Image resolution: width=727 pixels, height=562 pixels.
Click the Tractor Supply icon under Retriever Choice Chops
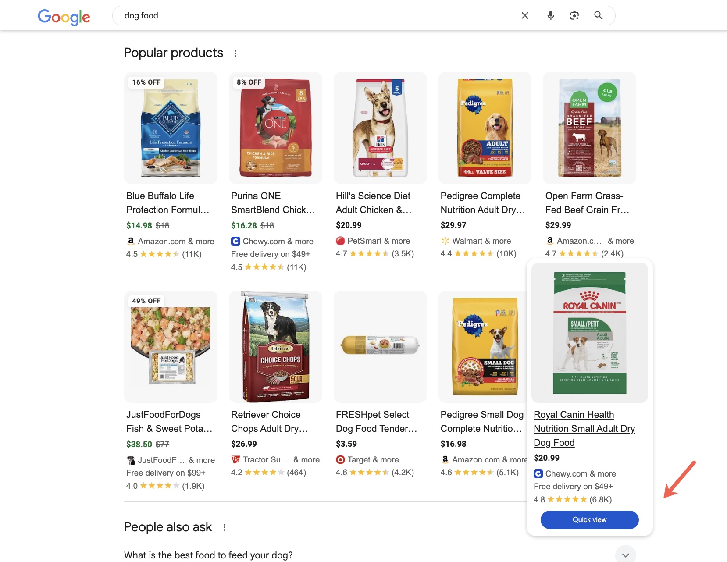[x=236, y=459]
